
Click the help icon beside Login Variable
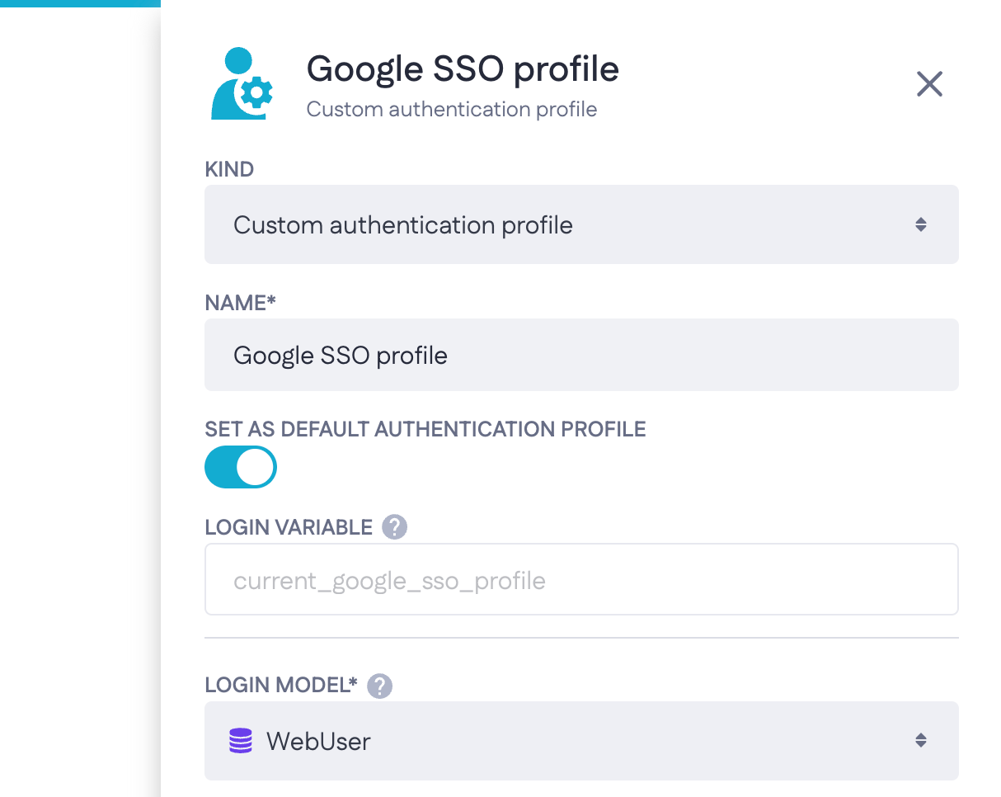point(395,526)
